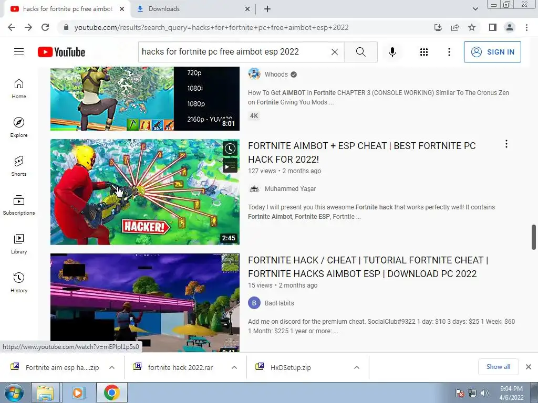Open Subscriptions in the sidebar

point(19,205)
